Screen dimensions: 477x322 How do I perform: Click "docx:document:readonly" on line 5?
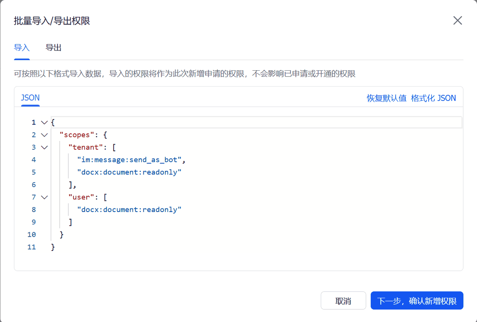(130, 172)
